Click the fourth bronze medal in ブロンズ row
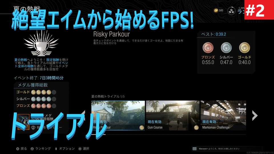Viewport: 274px width, 154px height. pyautogui.click(x=49, y=106)
